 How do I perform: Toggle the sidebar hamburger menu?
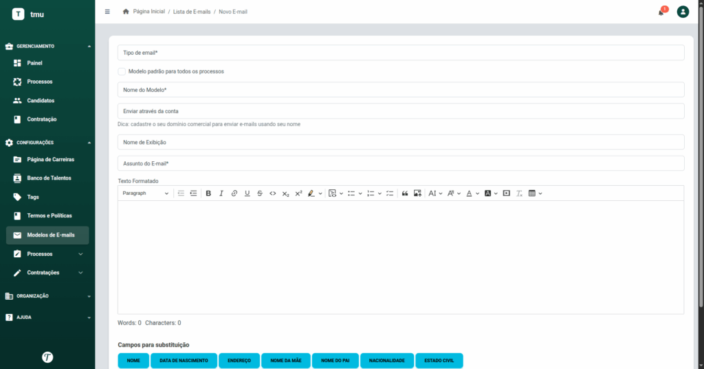coord(107,12)
